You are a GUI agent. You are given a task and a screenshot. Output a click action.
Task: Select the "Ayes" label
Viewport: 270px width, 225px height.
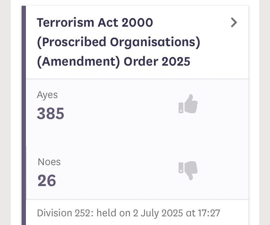[x=47, y=95]
